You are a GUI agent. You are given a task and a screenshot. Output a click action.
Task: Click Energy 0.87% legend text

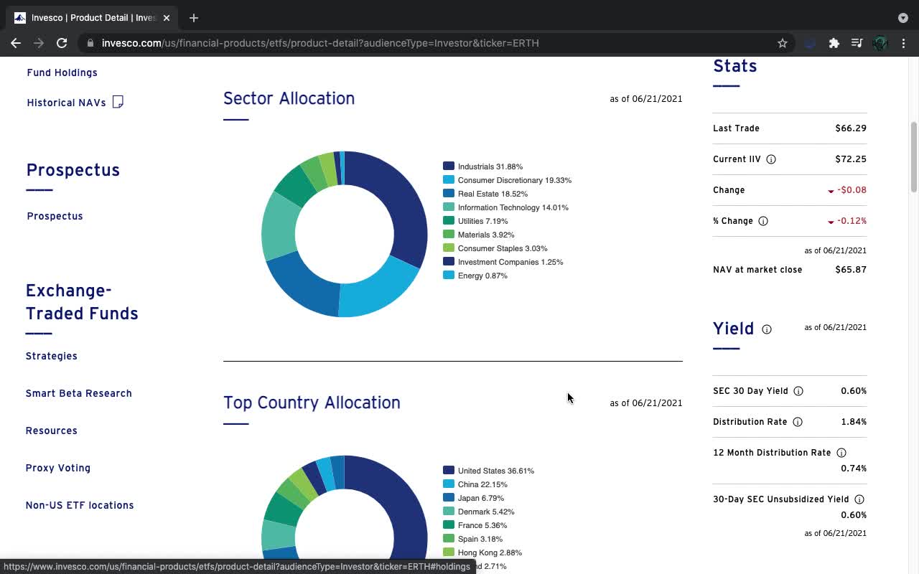[x=482, y=276]
